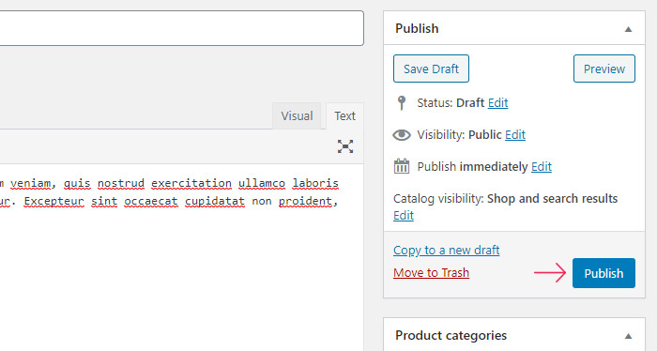Focus the product title field
The image size is (657, 351).
click(x=182, y=28)
